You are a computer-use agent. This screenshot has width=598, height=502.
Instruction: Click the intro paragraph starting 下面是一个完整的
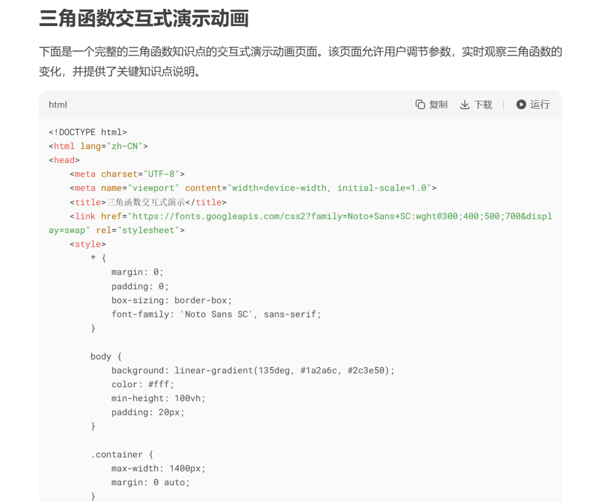tap(300, 62)
